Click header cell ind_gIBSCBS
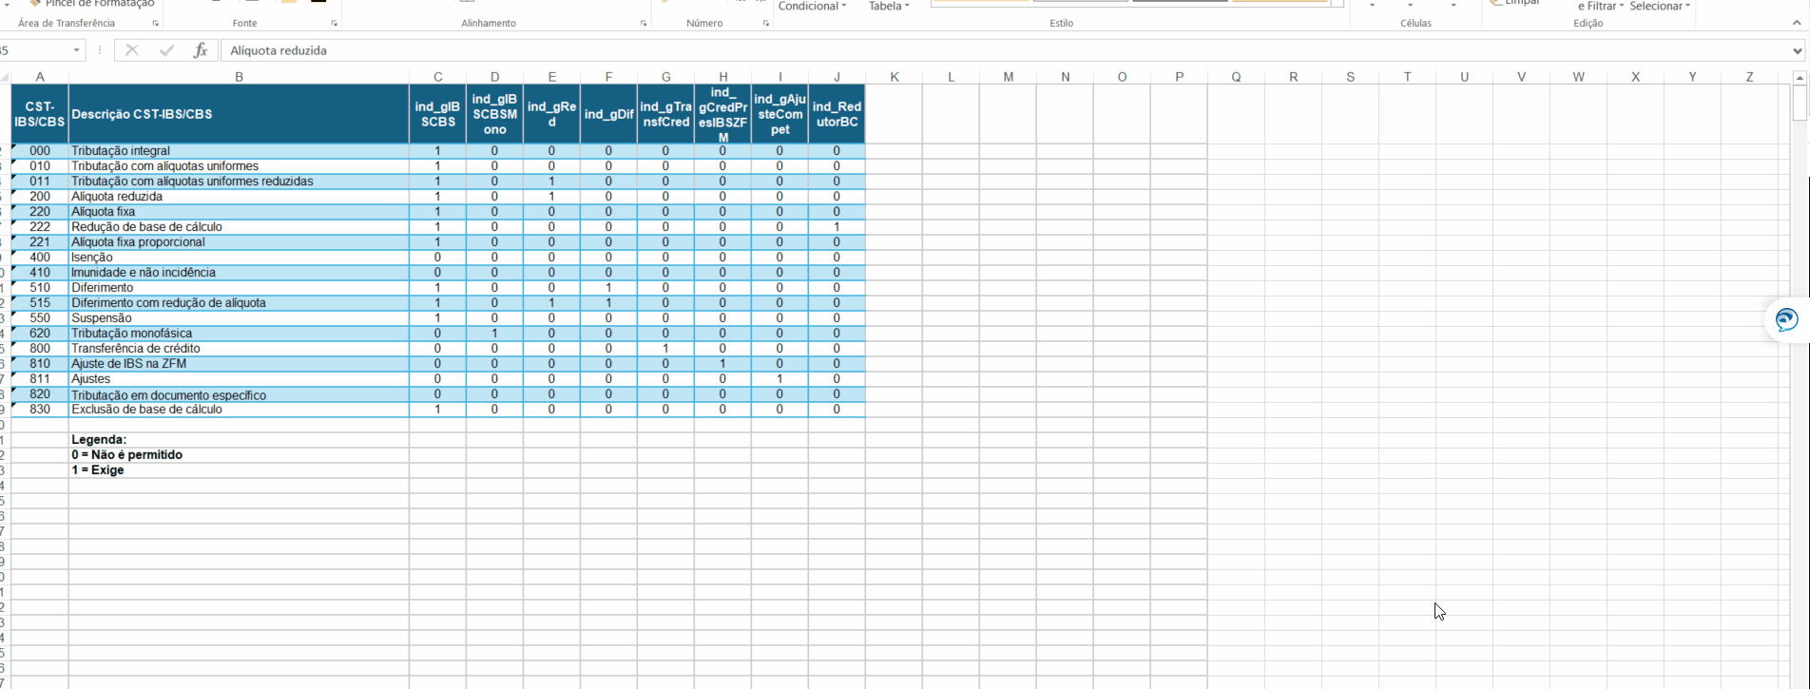The image size is (1810, 689). [x=437, y=114]
